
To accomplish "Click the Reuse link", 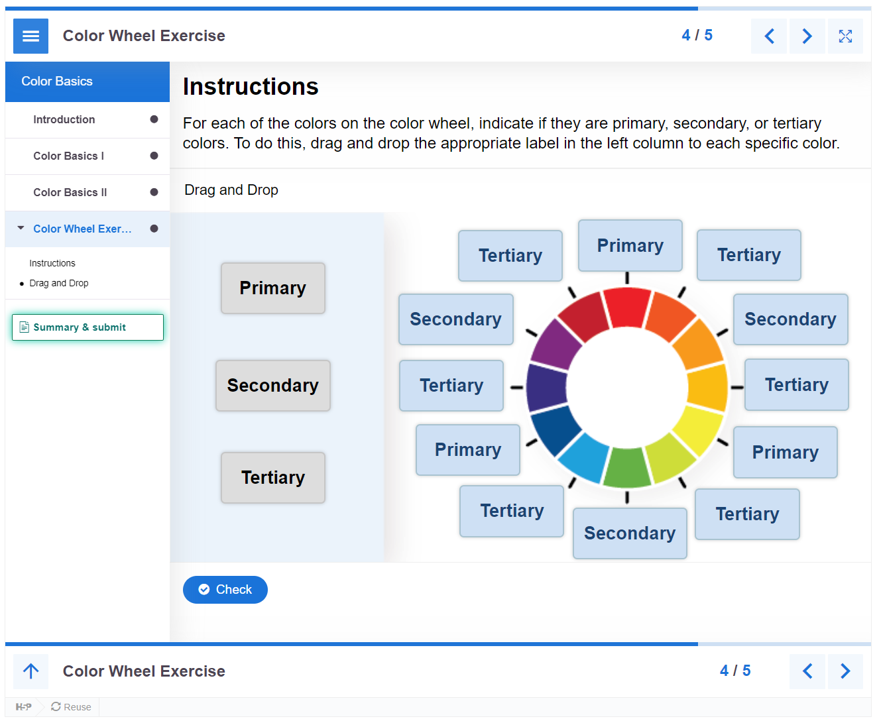I will tap(72, 707).
